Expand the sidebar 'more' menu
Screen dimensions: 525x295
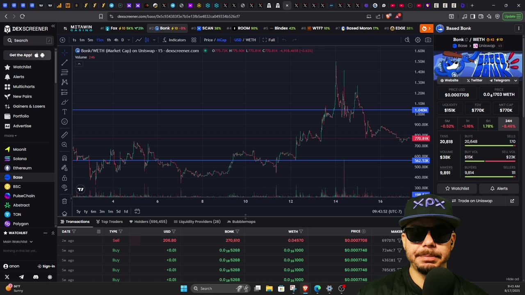coord(10,136)
